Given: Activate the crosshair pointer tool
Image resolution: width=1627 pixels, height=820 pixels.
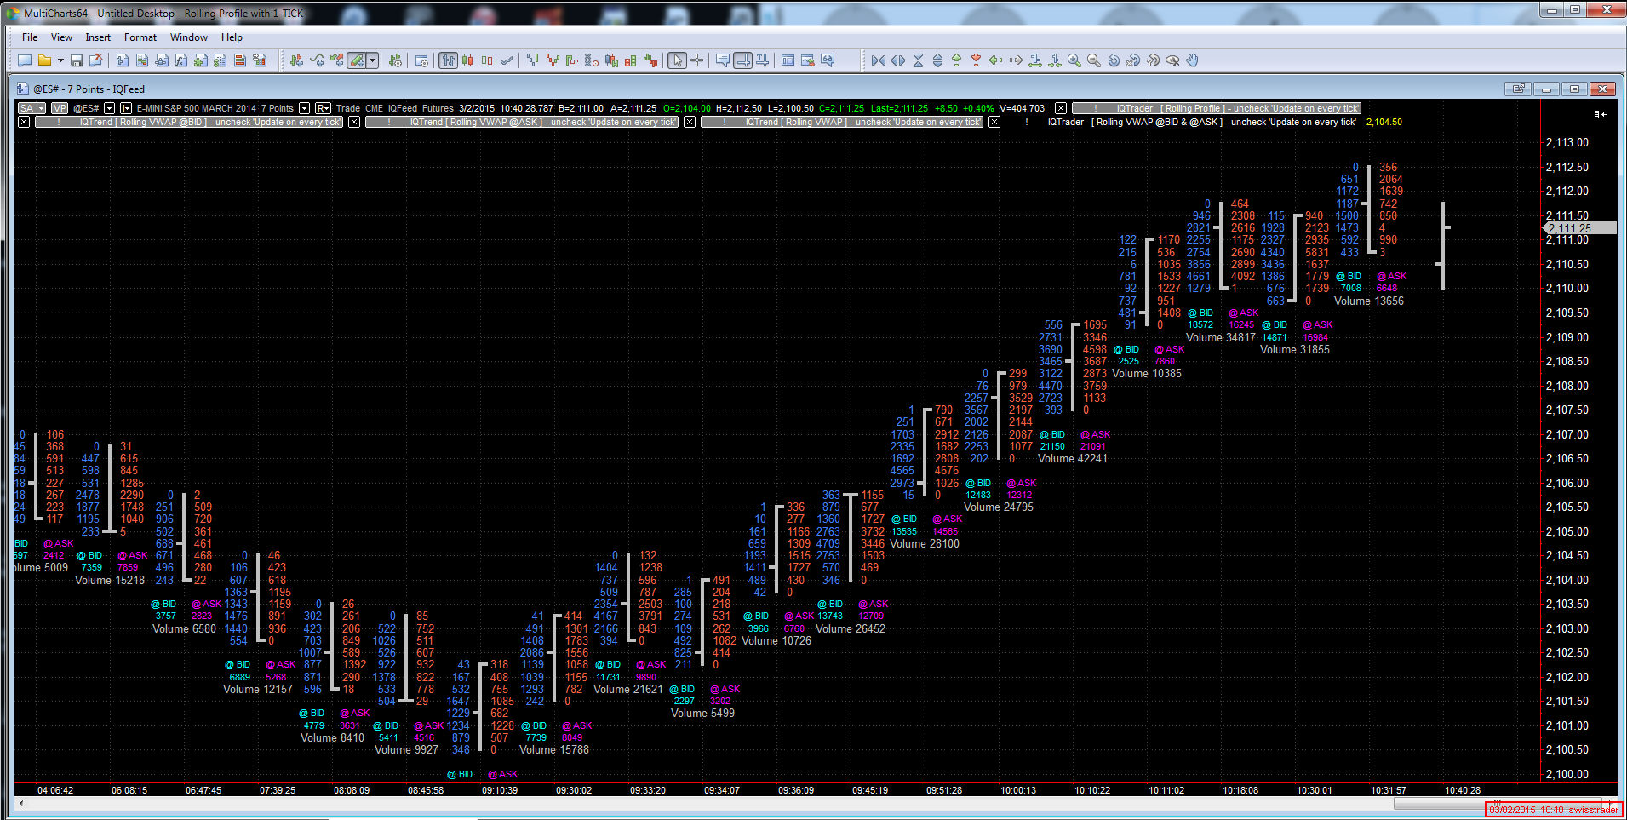Looking at the screenshot, I should [x=697, y=60].
